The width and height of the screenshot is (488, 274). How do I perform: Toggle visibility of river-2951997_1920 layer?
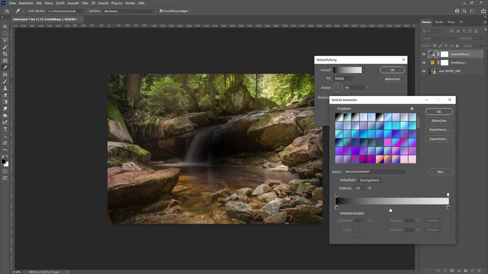click(x=424, y=71)
